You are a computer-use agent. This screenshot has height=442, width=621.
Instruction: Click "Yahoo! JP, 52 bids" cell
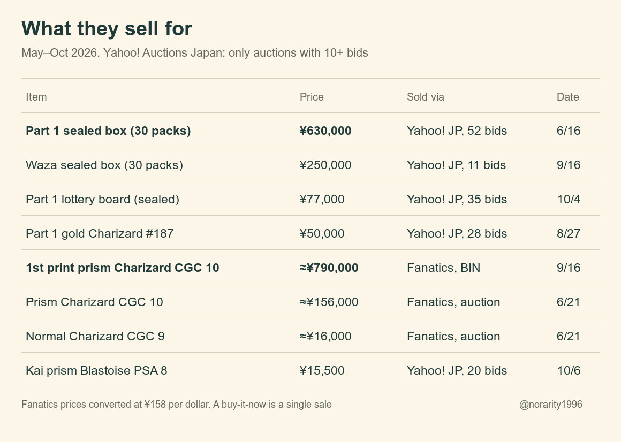(x=457, y=131)
